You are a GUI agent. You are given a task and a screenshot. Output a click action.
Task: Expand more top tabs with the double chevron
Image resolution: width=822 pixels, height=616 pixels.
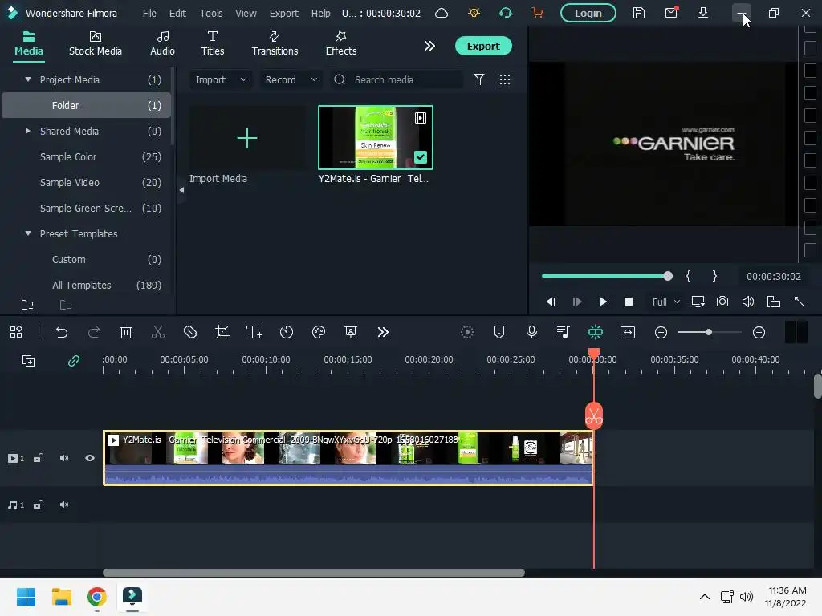pyautogui.click(x=429, y=46)
